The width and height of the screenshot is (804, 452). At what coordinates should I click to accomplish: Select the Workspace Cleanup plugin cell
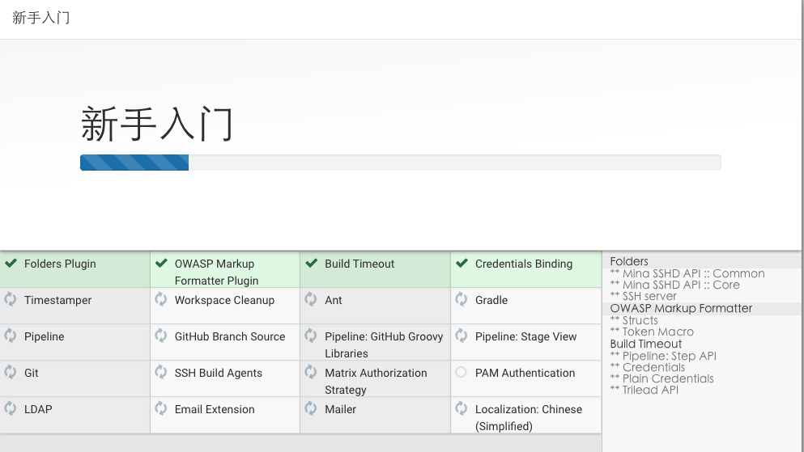tap(224, 300)
